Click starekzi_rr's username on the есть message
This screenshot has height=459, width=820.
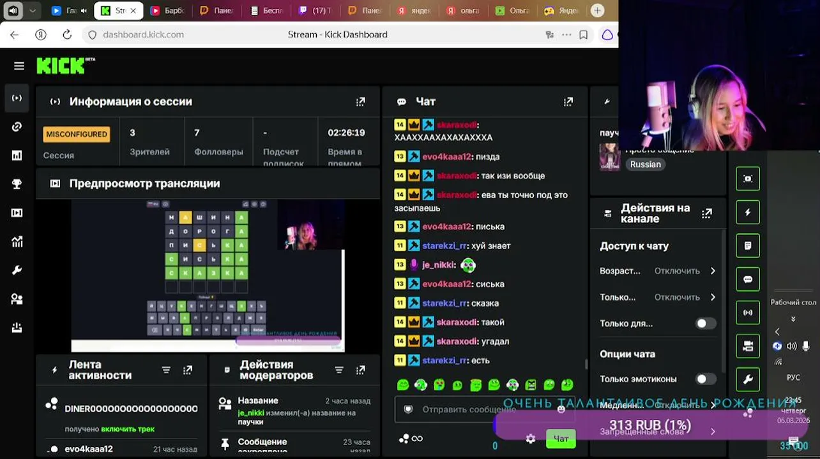[445, 360]
